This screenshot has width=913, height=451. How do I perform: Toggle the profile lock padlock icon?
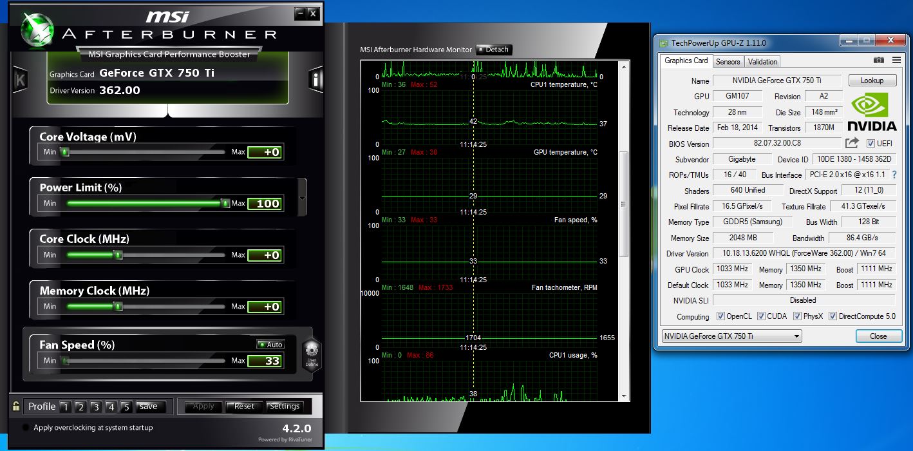pyautogui.click(x=16, y=406)
